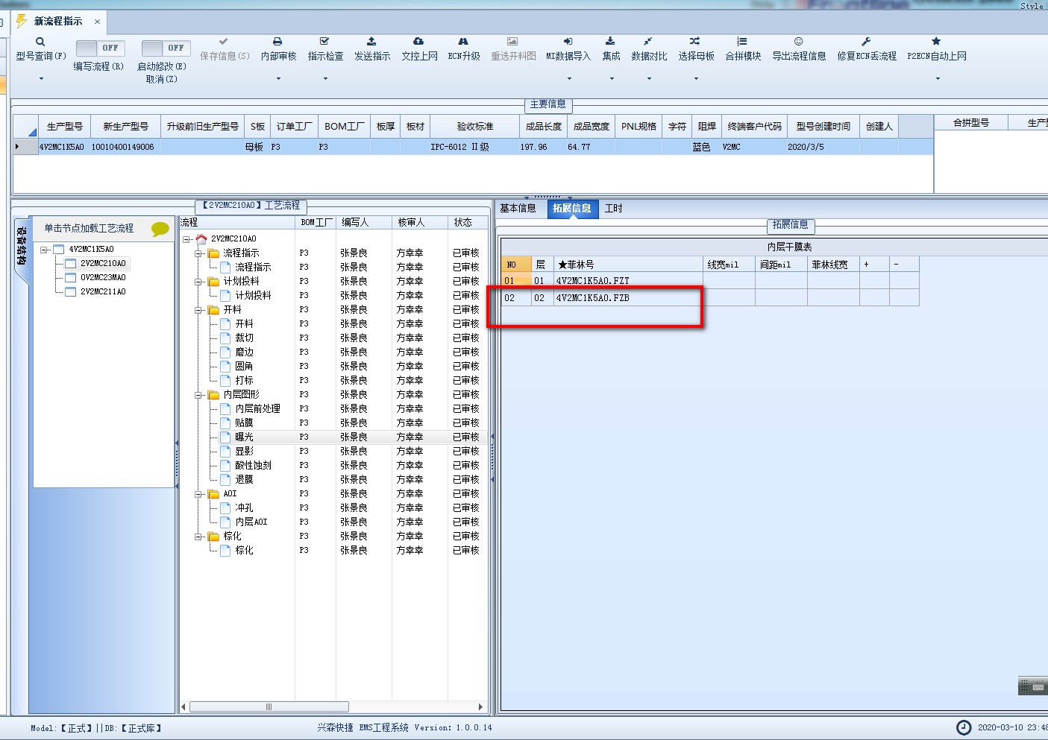Image resolution: width=1048 pixels, height=740 pixels.
Task: Click the 导出流程信息 smiley icon
Action: click(798, 42)
